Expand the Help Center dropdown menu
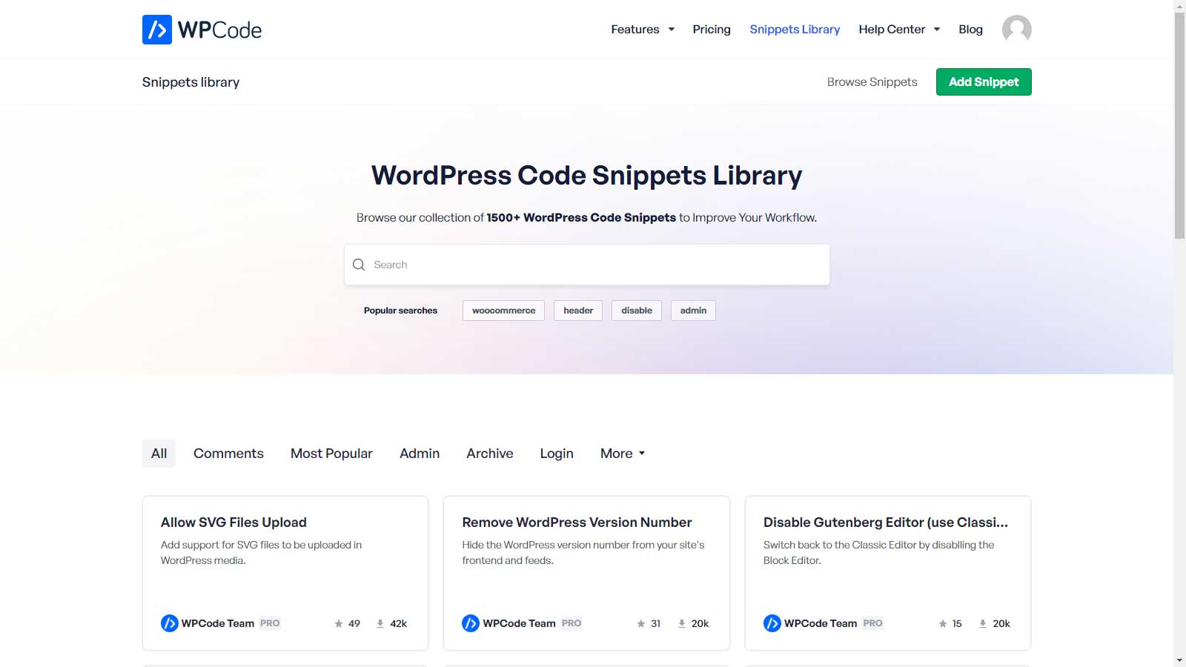The image size is (1186, 667). coord(899,30)
